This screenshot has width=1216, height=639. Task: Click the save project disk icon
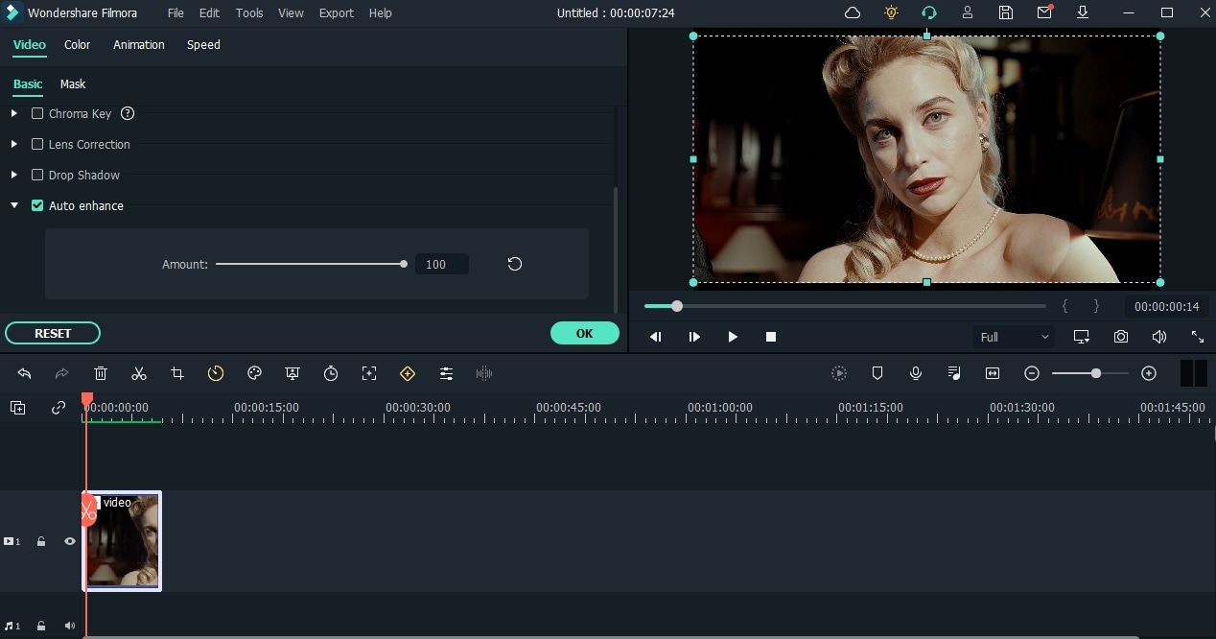[1005, 12]
